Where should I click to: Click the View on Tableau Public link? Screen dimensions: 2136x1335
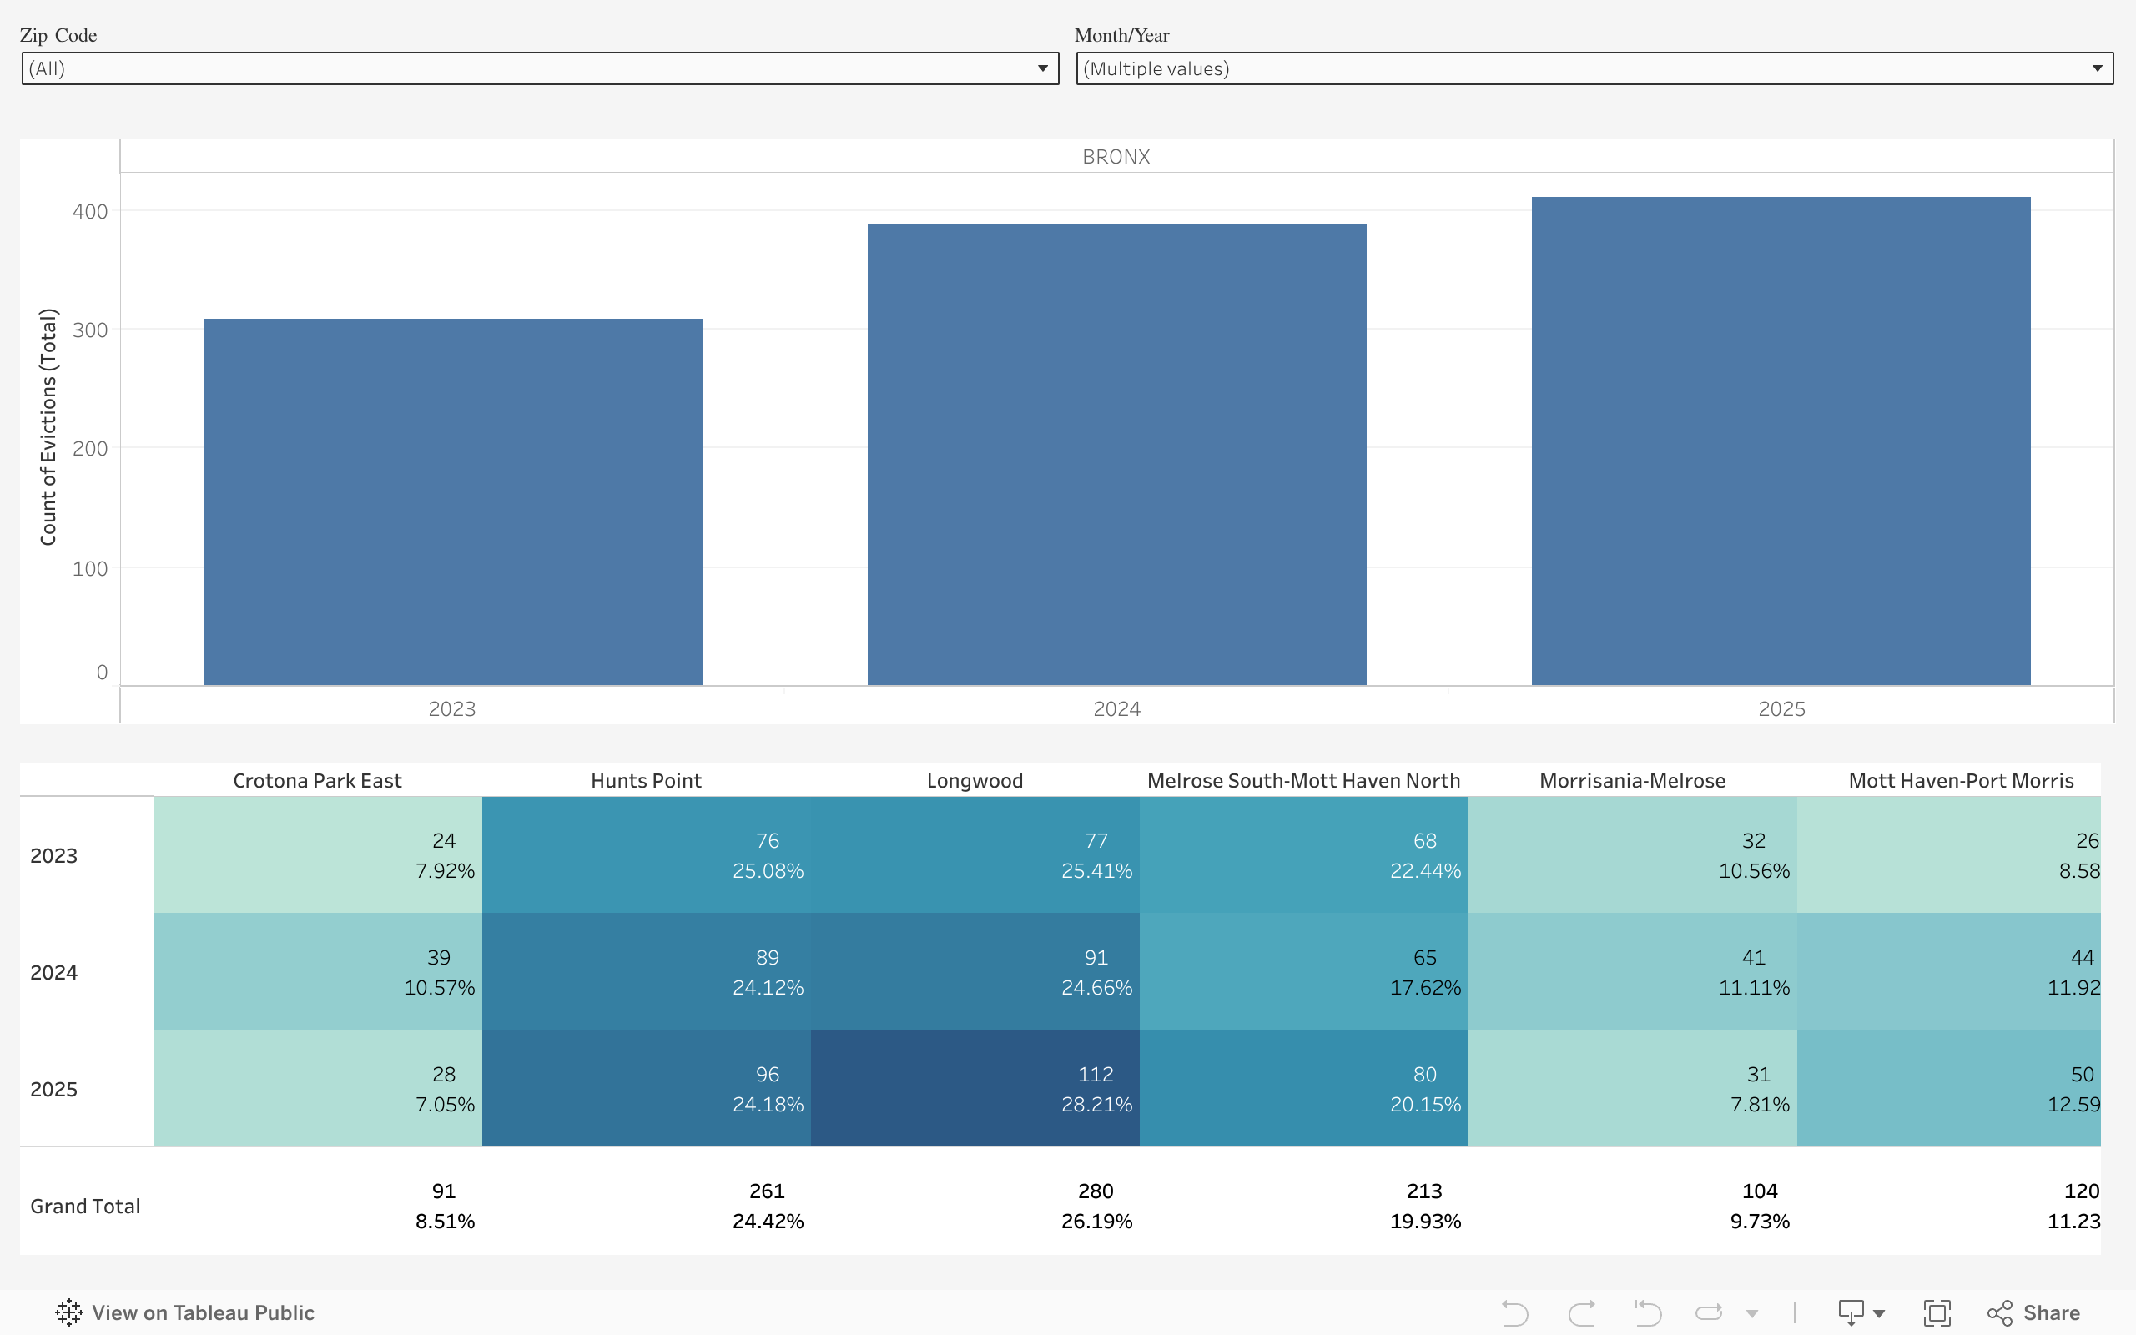[x=203, y=1313]
